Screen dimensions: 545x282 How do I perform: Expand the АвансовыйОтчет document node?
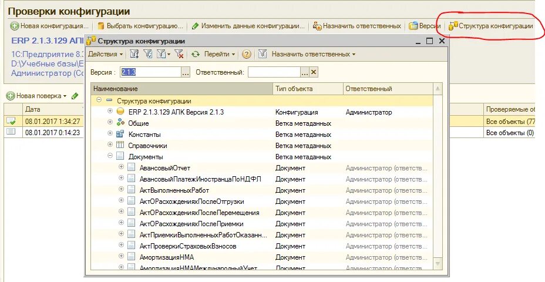[122, 167]
